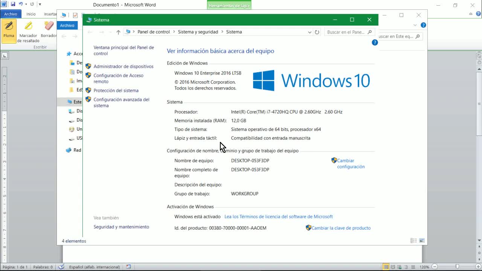Expand the File Explorer ribbon chevron
The height and width of the screenshot is (271, 482).
pyautogui.click(x=415, y=25)
